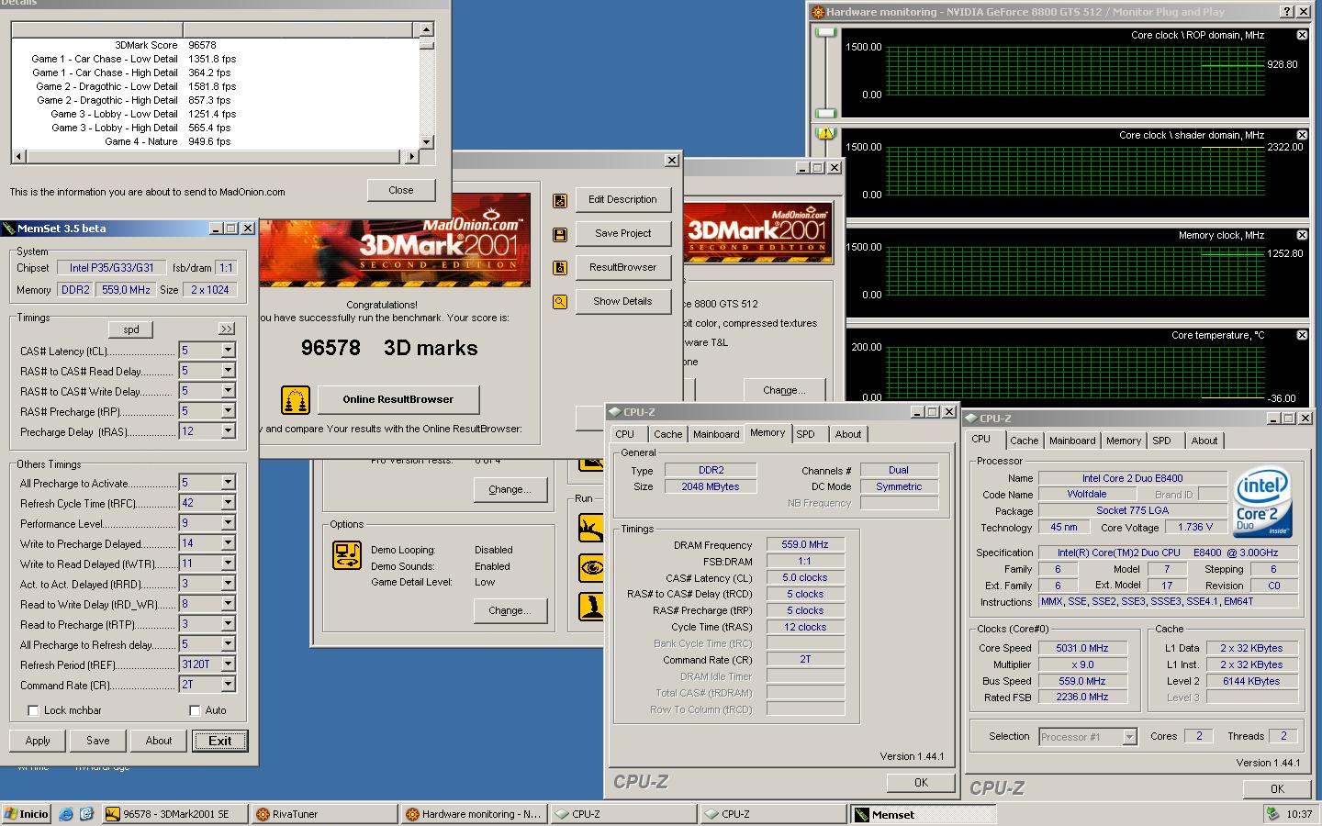Open the CAS# Latency (tCL) dropdown

[x=228, y=350]
